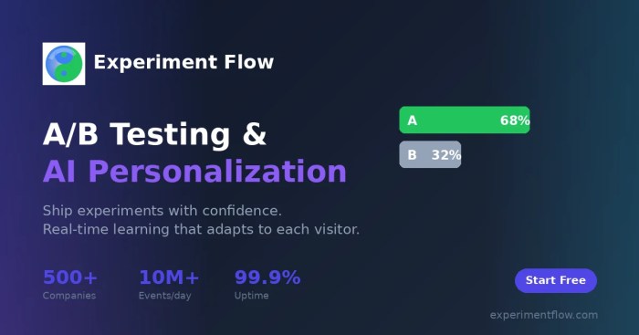The width and height of the screenshot is (639, 335).
Task: Click the purple AI Personalization heading
Action: pos(194,172)
